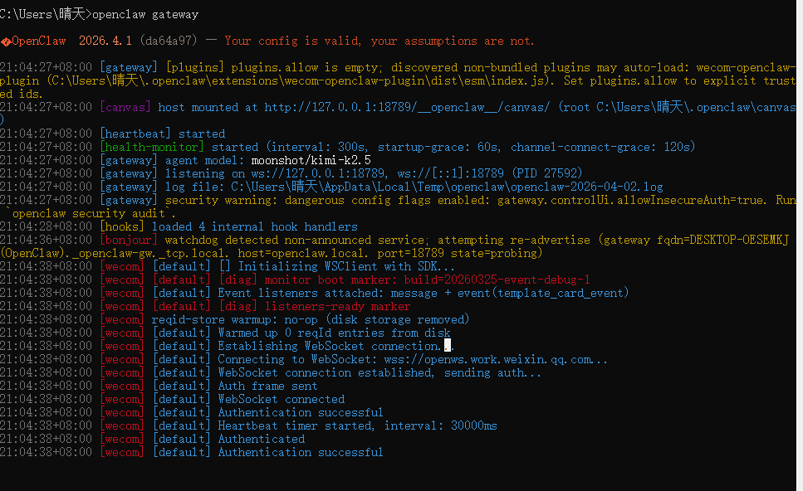Viewport: 803px width, 491px height.
Task: Click the last "Authentication successful" log line
Action: 301,452
